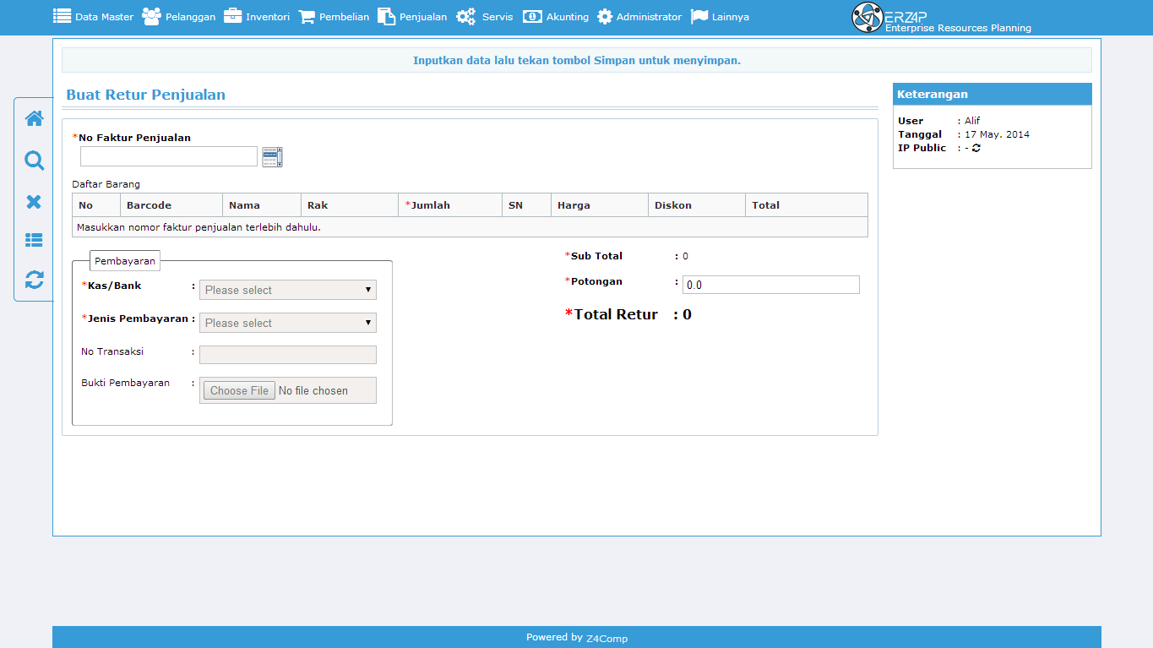Click the list view icon in sidebar
Viewport: 1153px width, 648px height.
(x=35, y=240)
